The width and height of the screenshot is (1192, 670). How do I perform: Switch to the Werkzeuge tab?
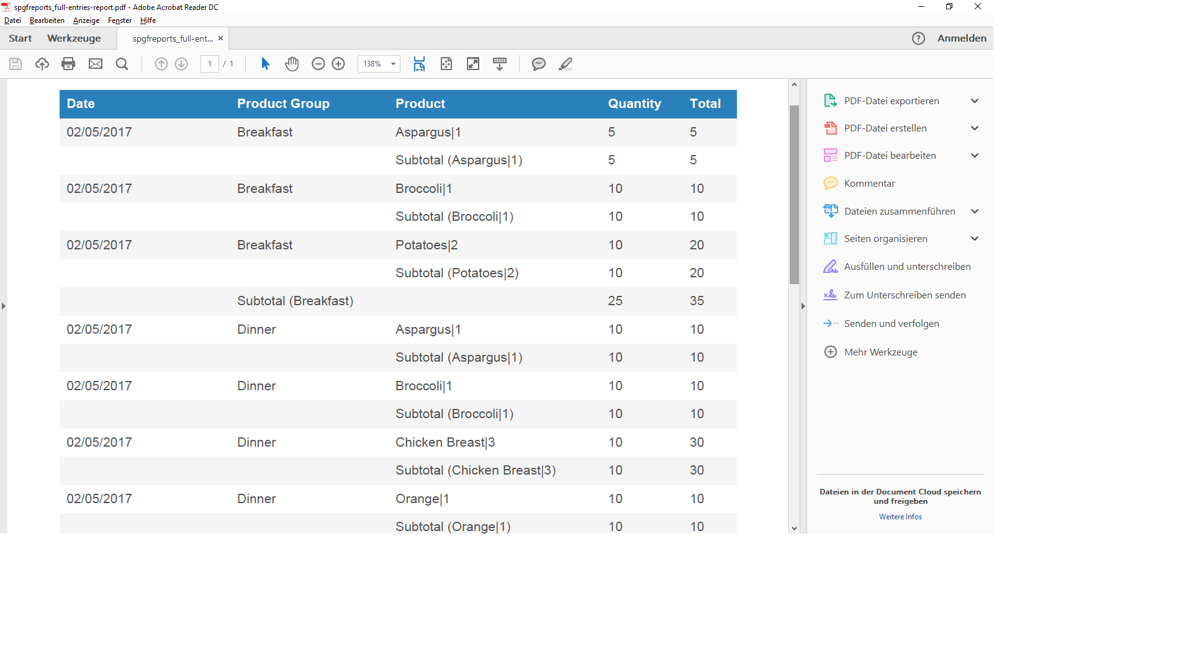pos(74,38)
